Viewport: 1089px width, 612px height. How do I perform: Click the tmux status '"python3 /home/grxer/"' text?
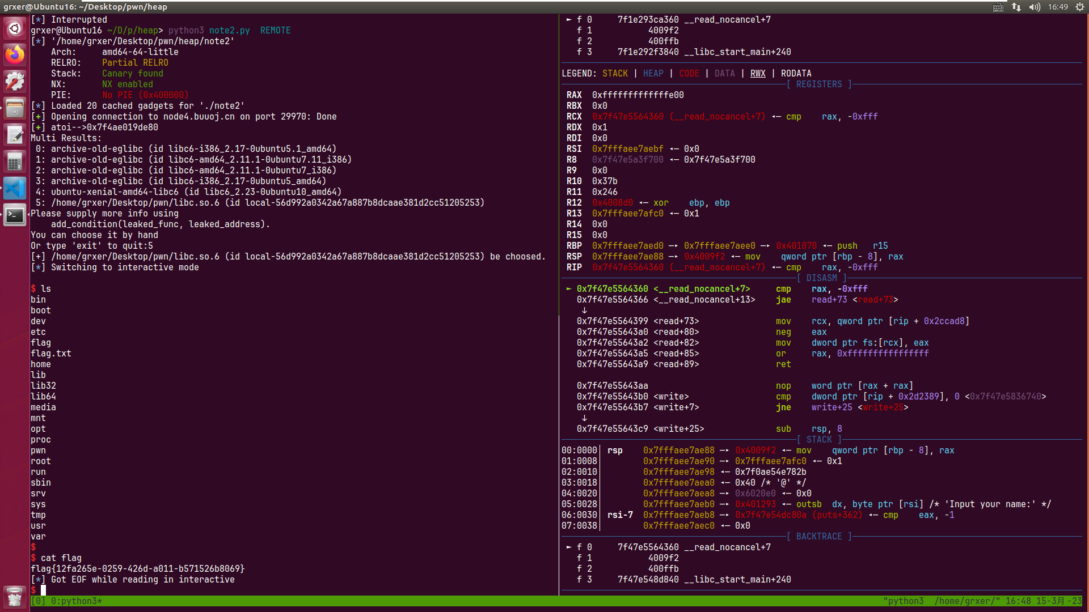(942, 601)
